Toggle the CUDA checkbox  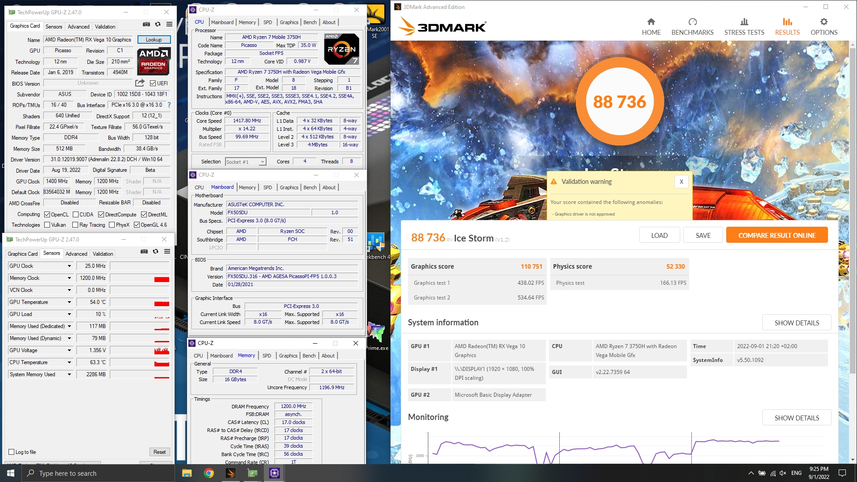pyautogui.click(x=75, y=215)
